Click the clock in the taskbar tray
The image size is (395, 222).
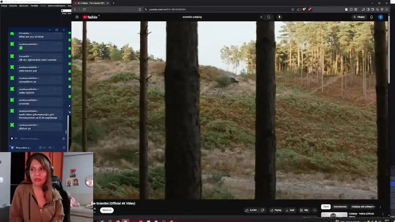[387, 221]
